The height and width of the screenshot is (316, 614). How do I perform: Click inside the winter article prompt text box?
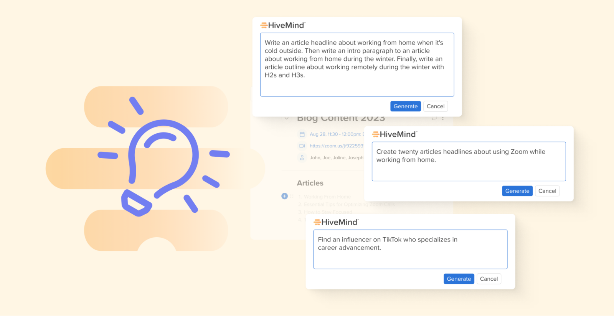[x=357, y=65]
